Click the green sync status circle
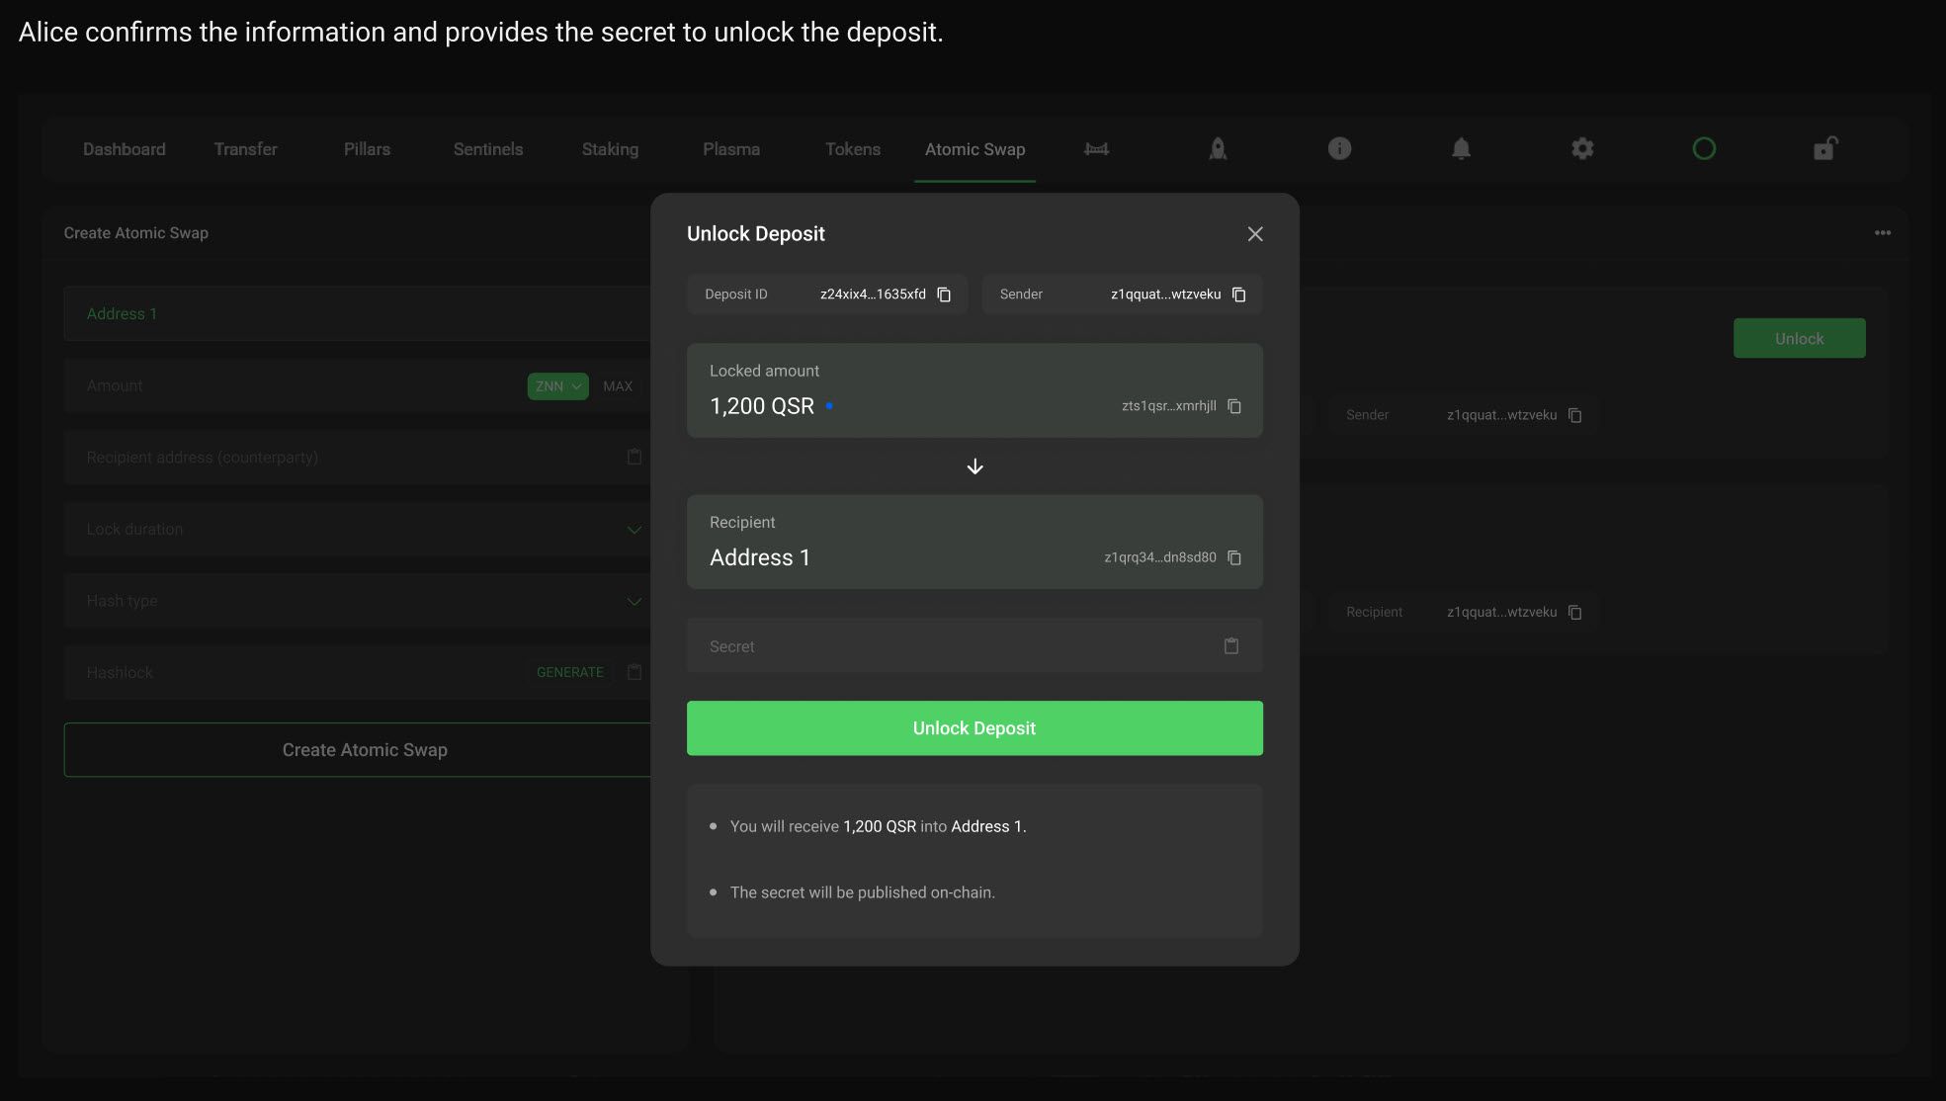Screen dimensions: 1946x1101 click(1704, 149)
